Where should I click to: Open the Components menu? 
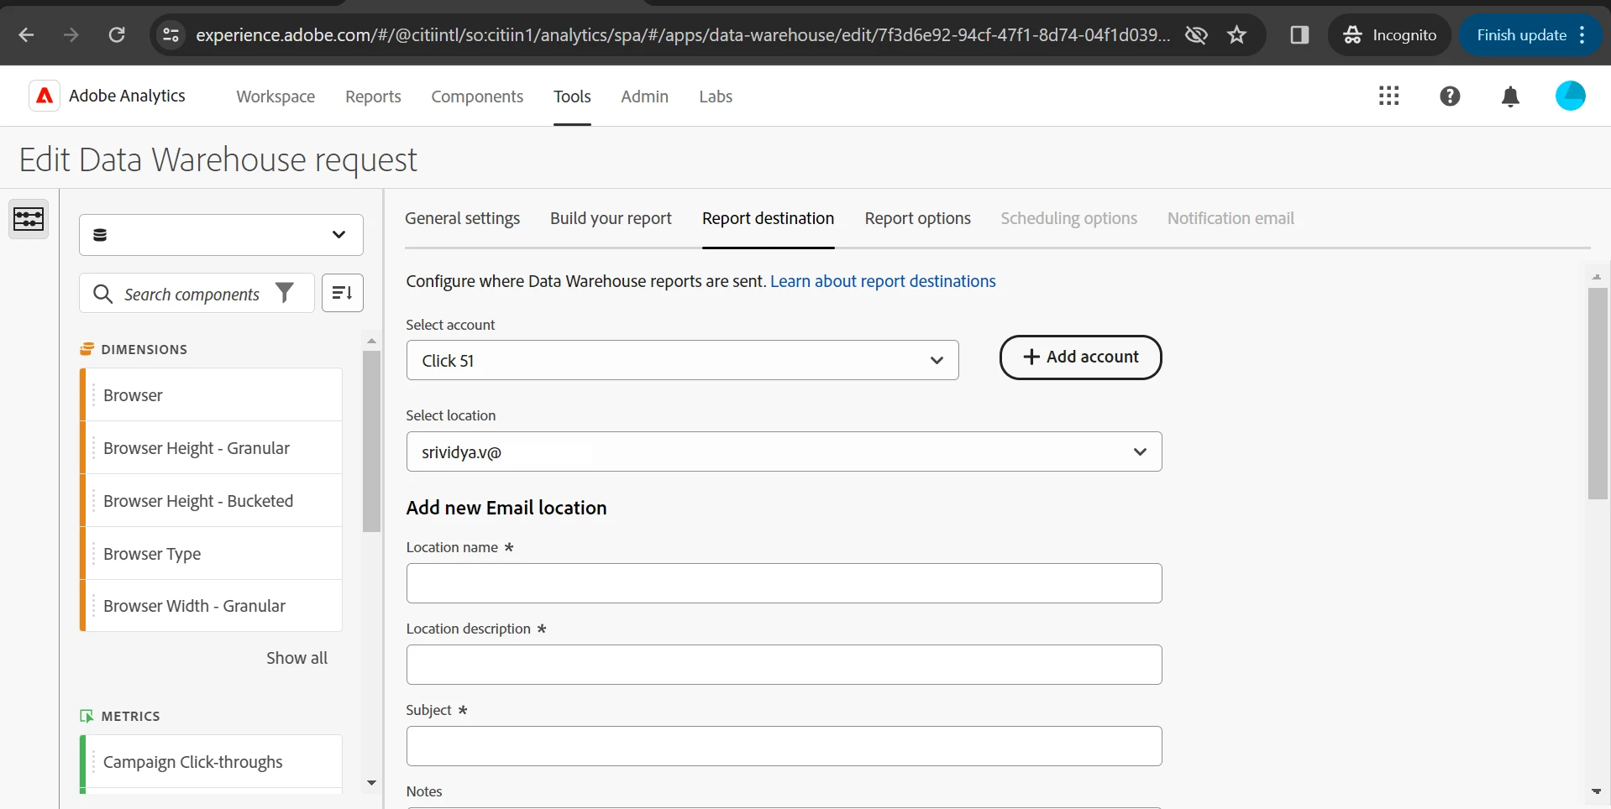point(477,97)
